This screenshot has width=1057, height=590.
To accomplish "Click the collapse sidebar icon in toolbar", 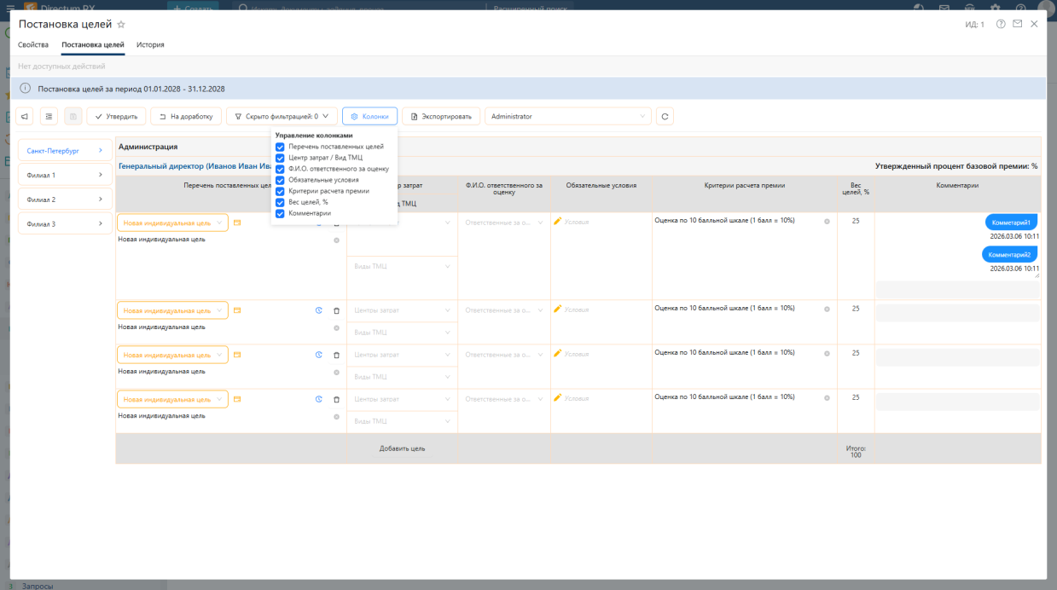I will pyautogui.click(x=26, y=116).
